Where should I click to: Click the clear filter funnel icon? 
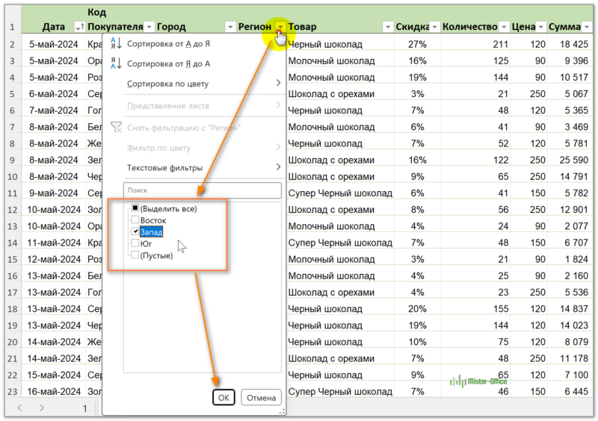click(x=115, y=128)
